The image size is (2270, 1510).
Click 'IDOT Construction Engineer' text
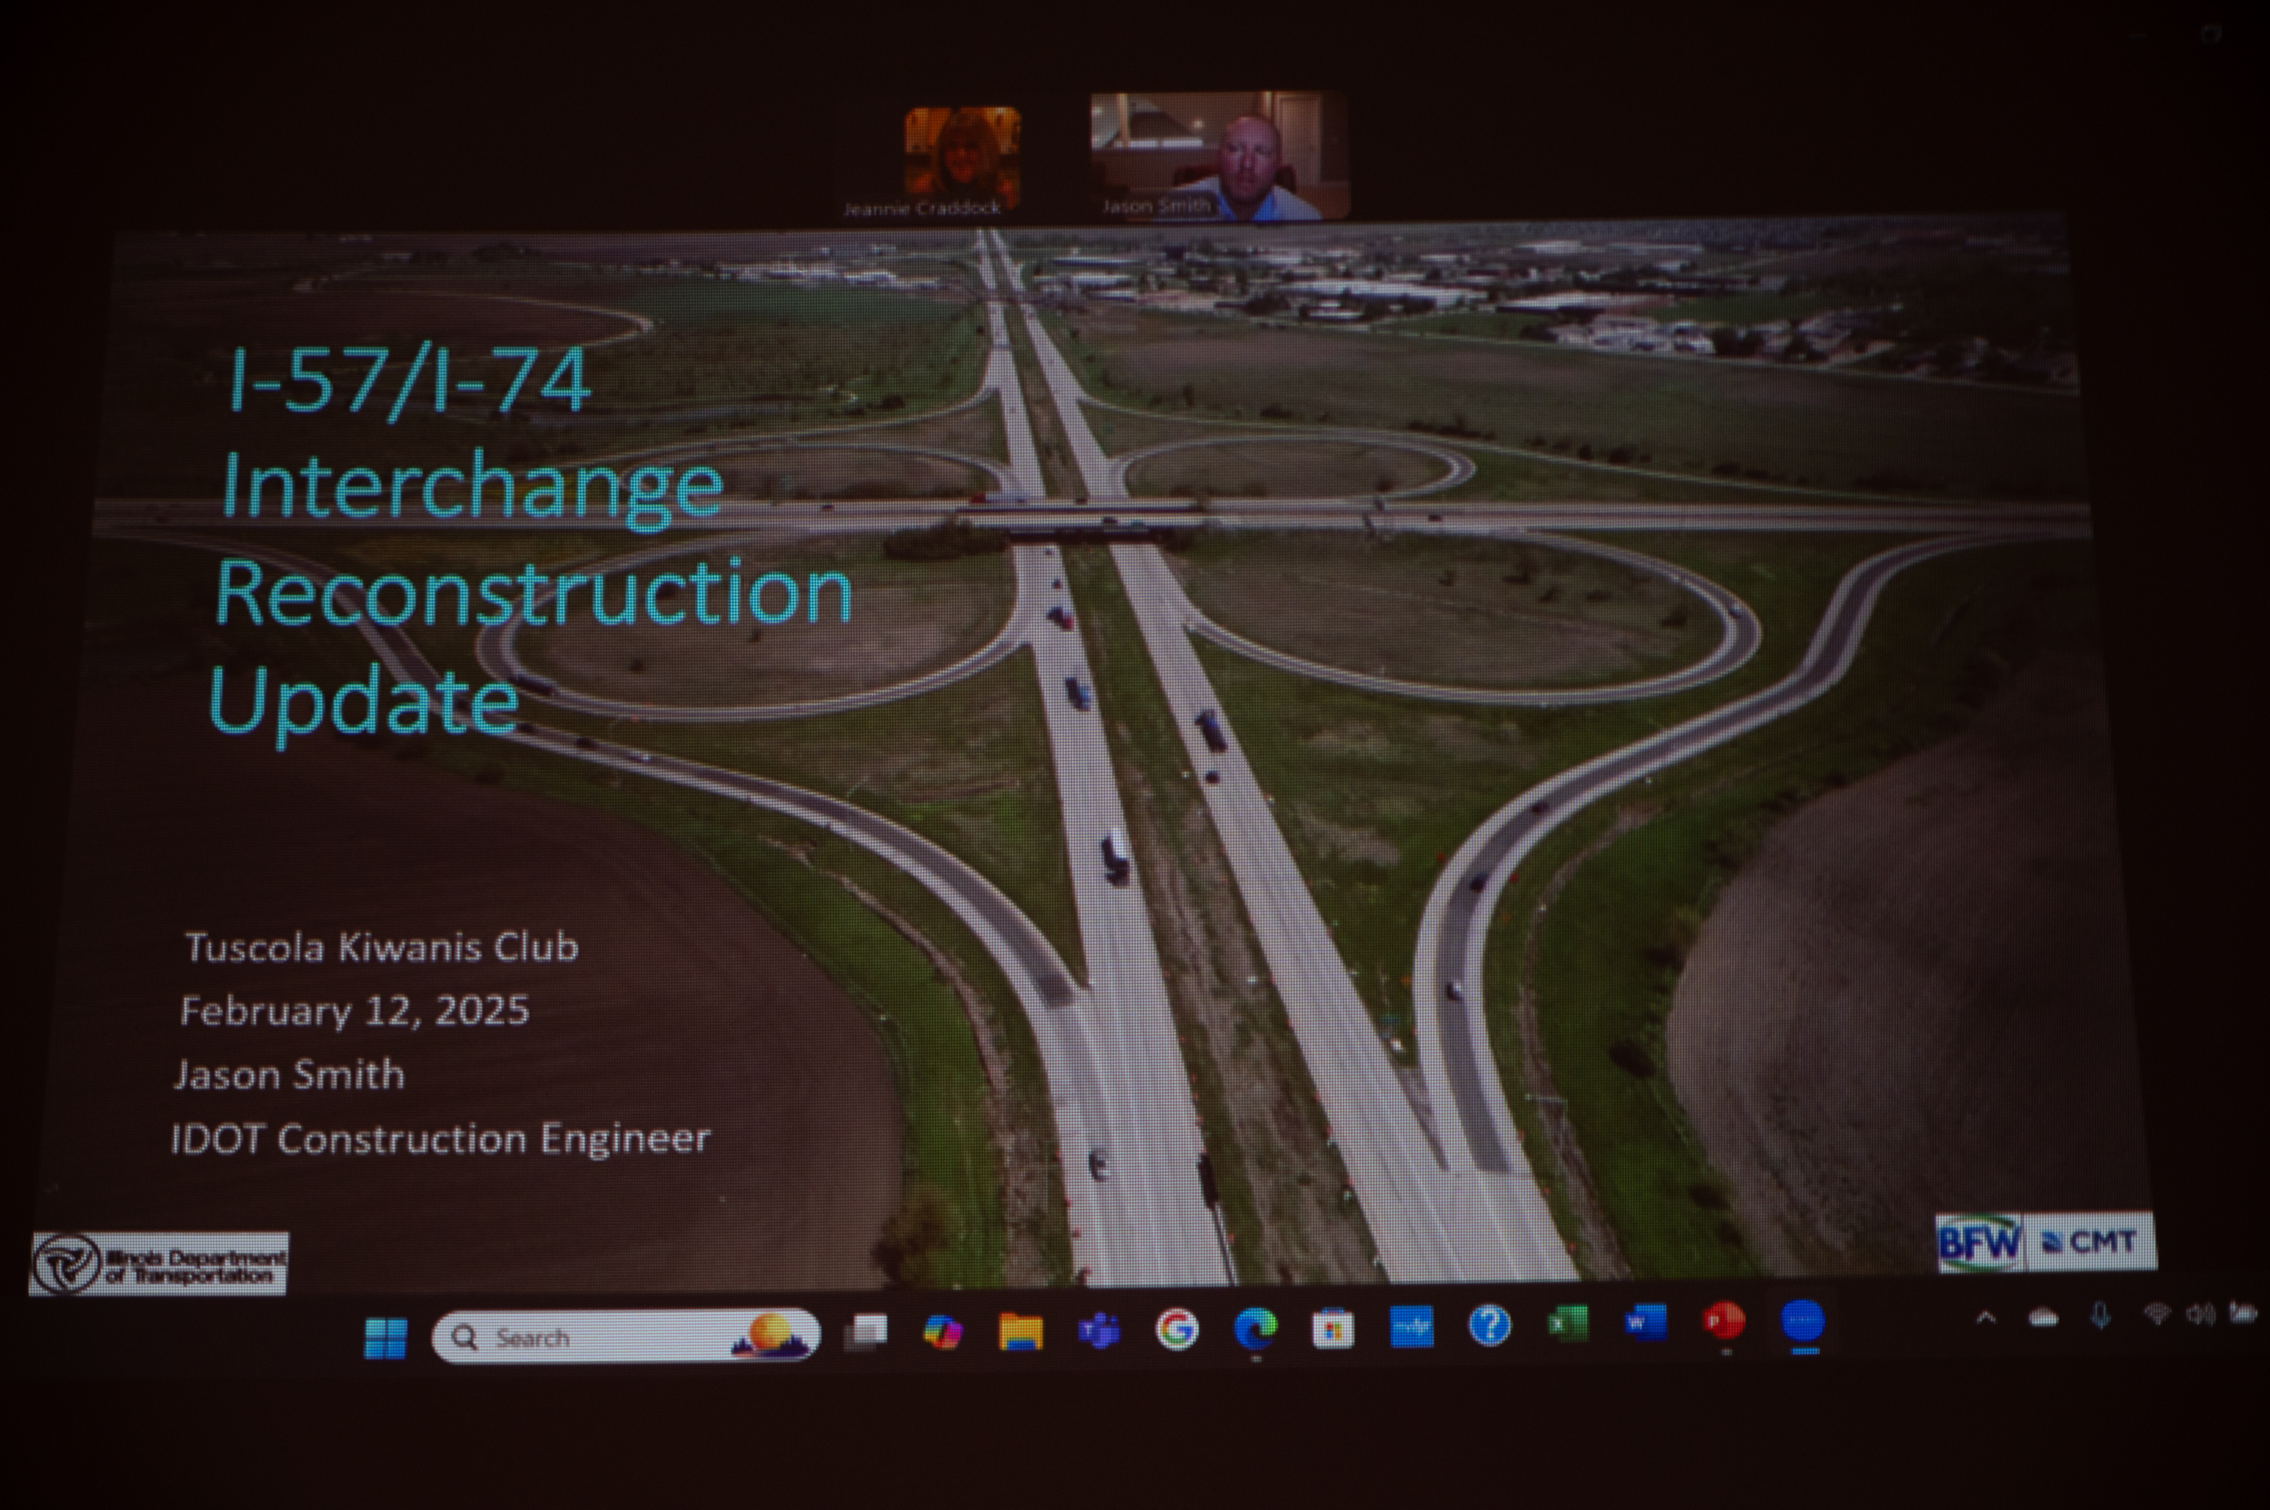[441, 1139]
